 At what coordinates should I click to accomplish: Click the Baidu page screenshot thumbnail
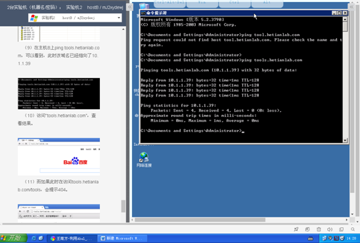pyautogui.click(x=58, y=157)
